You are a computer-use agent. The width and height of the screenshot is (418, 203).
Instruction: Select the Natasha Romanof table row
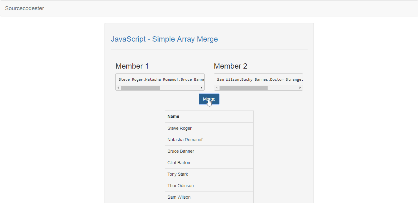pyautogui.click(x=209, y=140)
